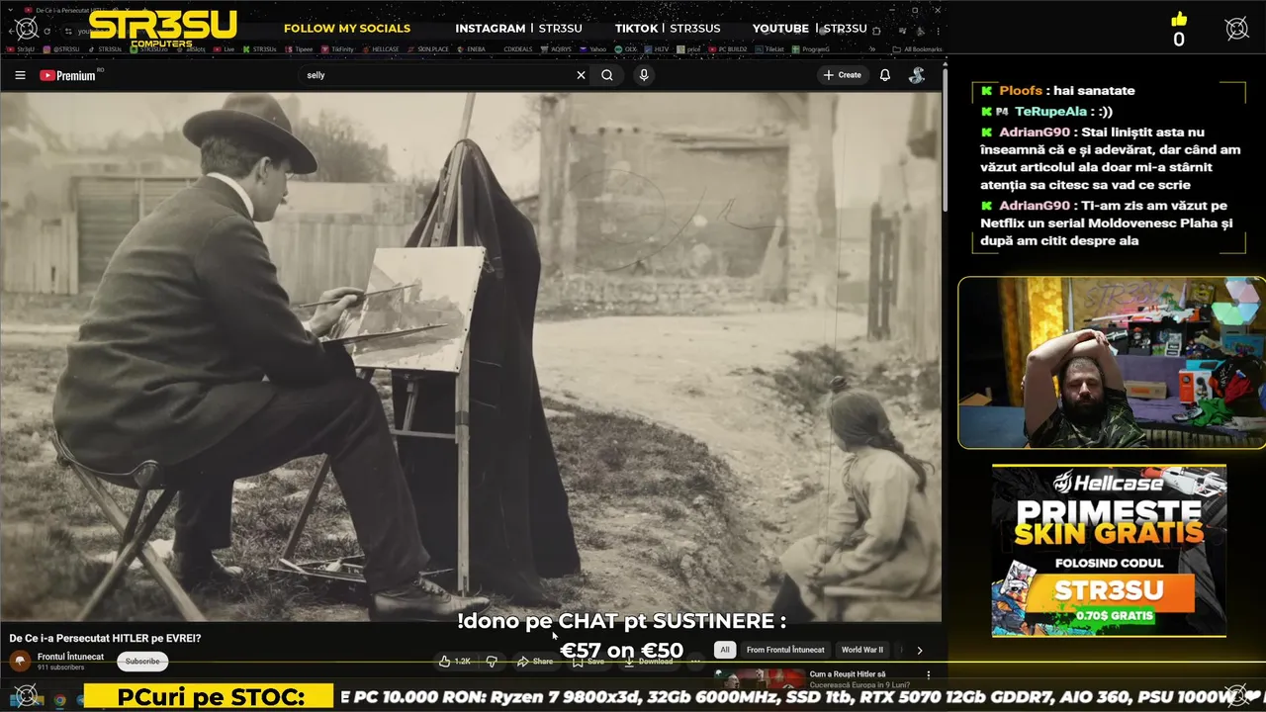Share the video with the Share button

[535, 661]
